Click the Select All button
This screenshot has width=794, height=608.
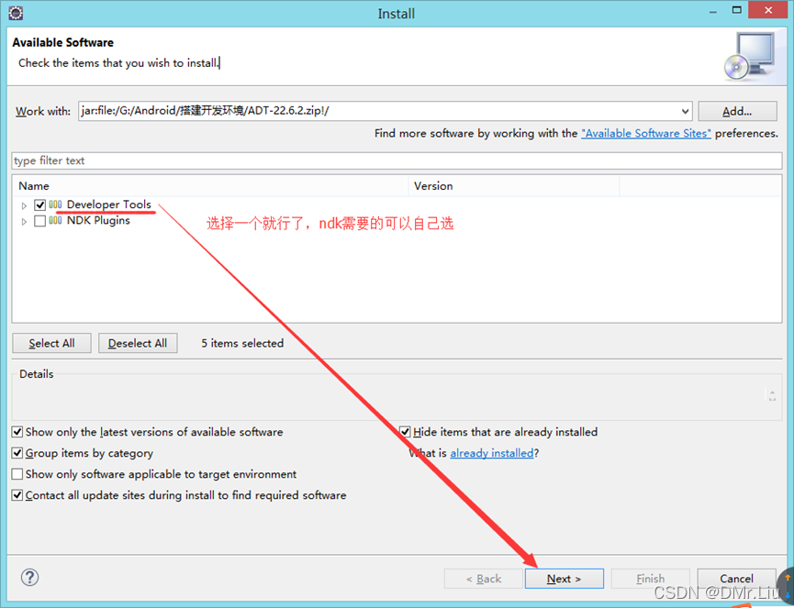[51, 343]
